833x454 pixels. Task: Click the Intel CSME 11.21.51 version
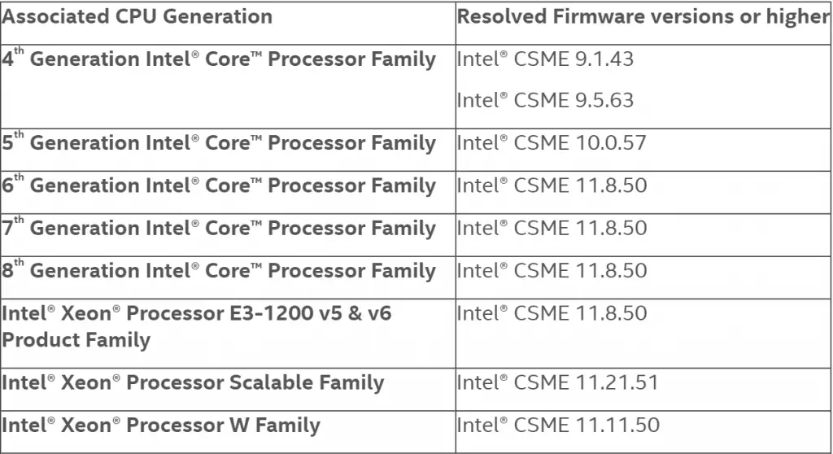[557, 382]
